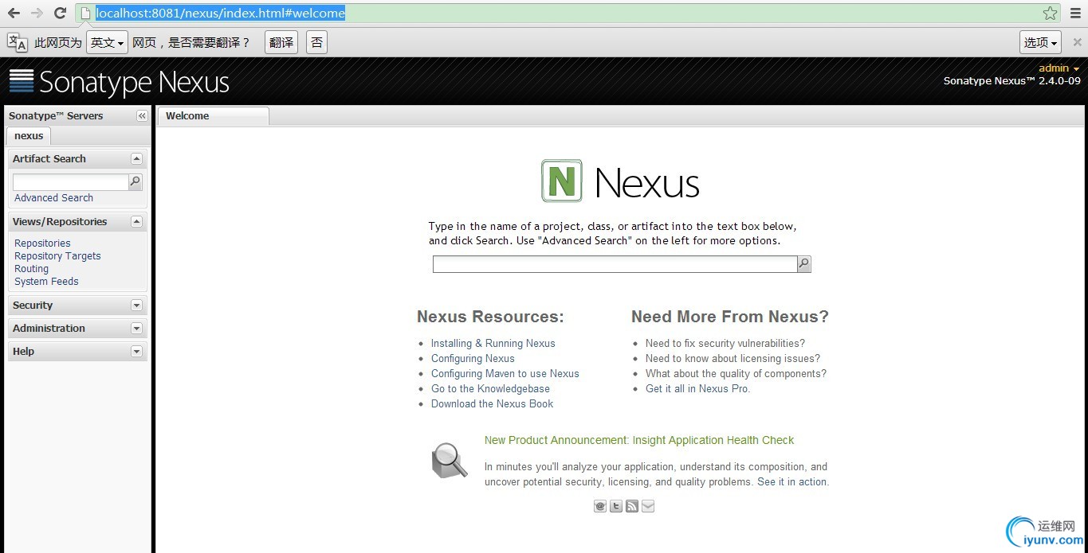Click Need to fix security vulnerabilities text
The width and height of the screenshot is (1088, 553).
tap(725, 344)
